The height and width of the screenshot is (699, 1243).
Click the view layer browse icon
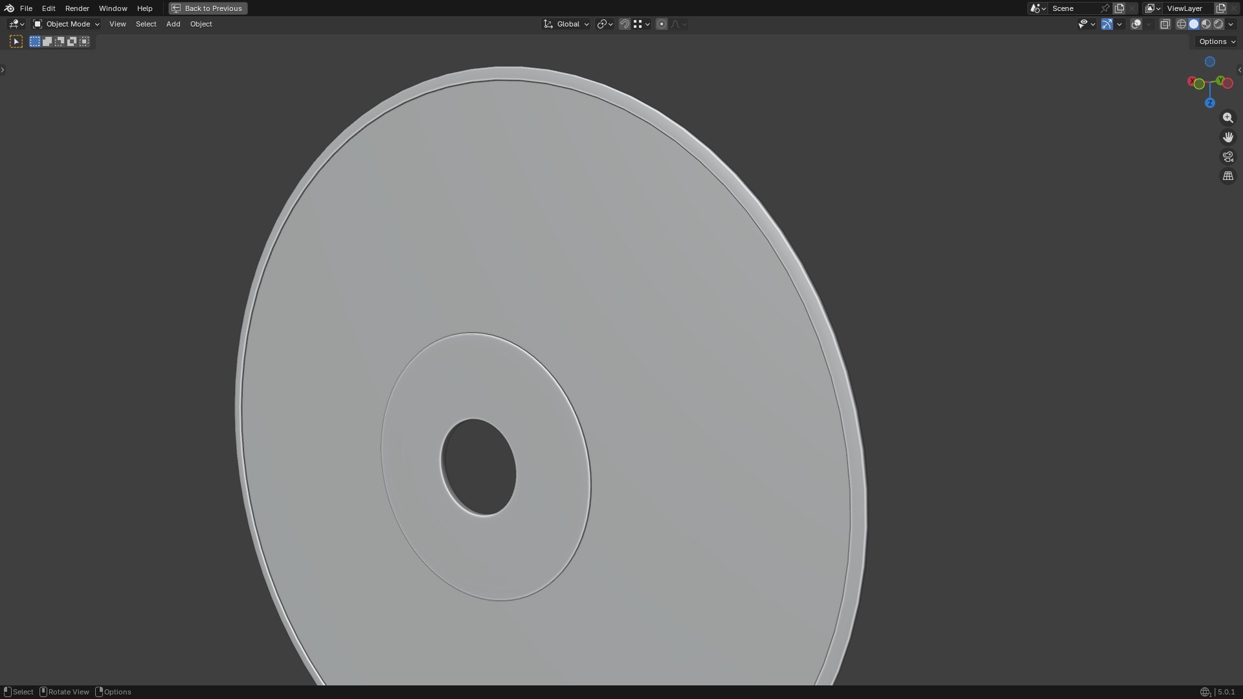1152,8
